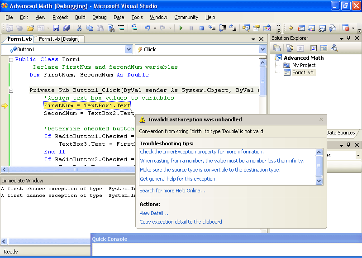
Task: Collapse the Button1_Click sub region
Action: (11, 91)
